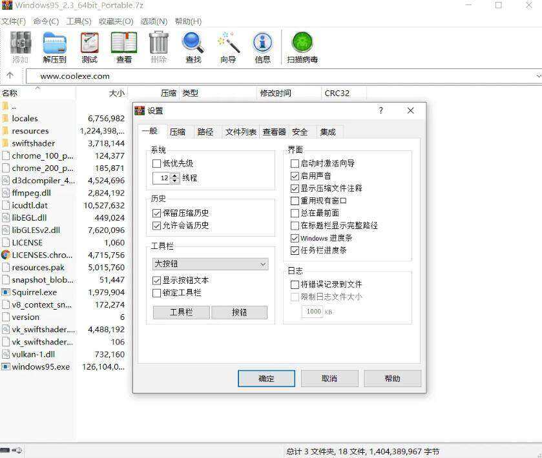Click the libEGL.dll file icon
The height and width of the screenshot is (458, 542).
pyautogui.click(x=6, y=218)
